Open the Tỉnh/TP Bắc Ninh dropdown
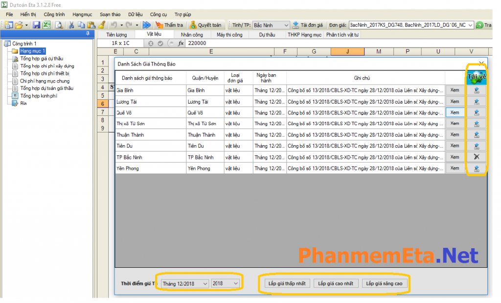 [x=286, y=25]
